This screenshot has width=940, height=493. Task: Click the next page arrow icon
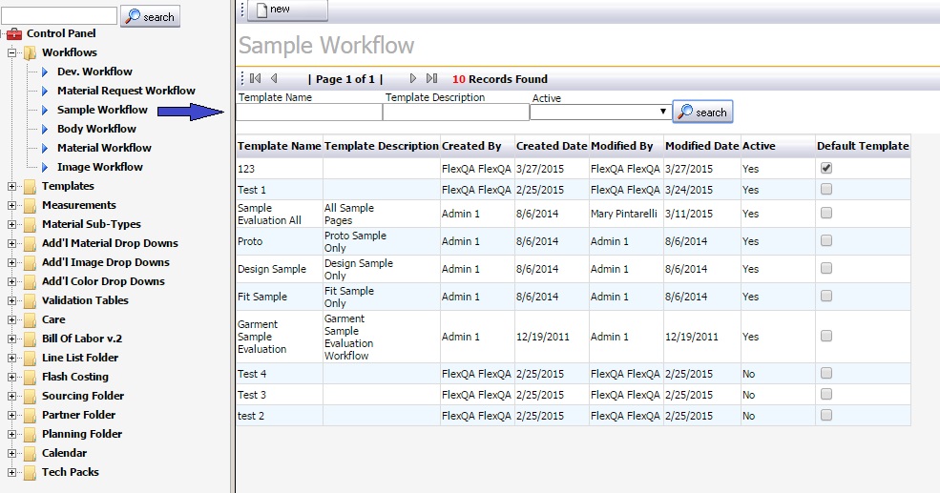point(412,78)
